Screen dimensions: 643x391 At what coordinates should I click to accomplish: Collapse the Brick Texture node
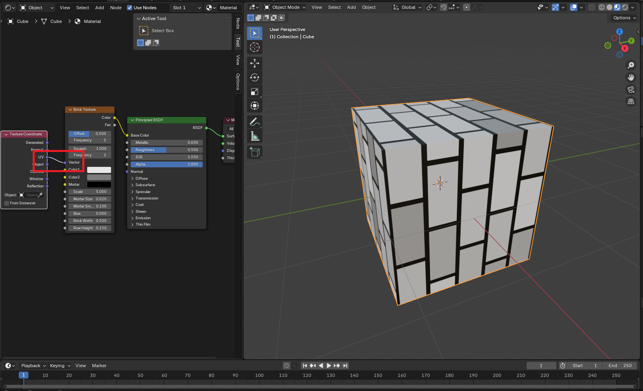tap(70, 110)
